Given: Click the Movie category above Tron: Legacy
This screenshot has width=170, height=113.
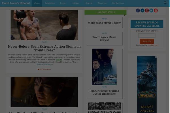Looking at the screenshot, I should click(104, 33).
